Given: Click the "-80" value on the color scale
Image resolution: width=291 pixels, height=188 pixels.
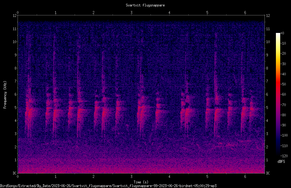Looking at the screenshot, I should pos(283,115).
